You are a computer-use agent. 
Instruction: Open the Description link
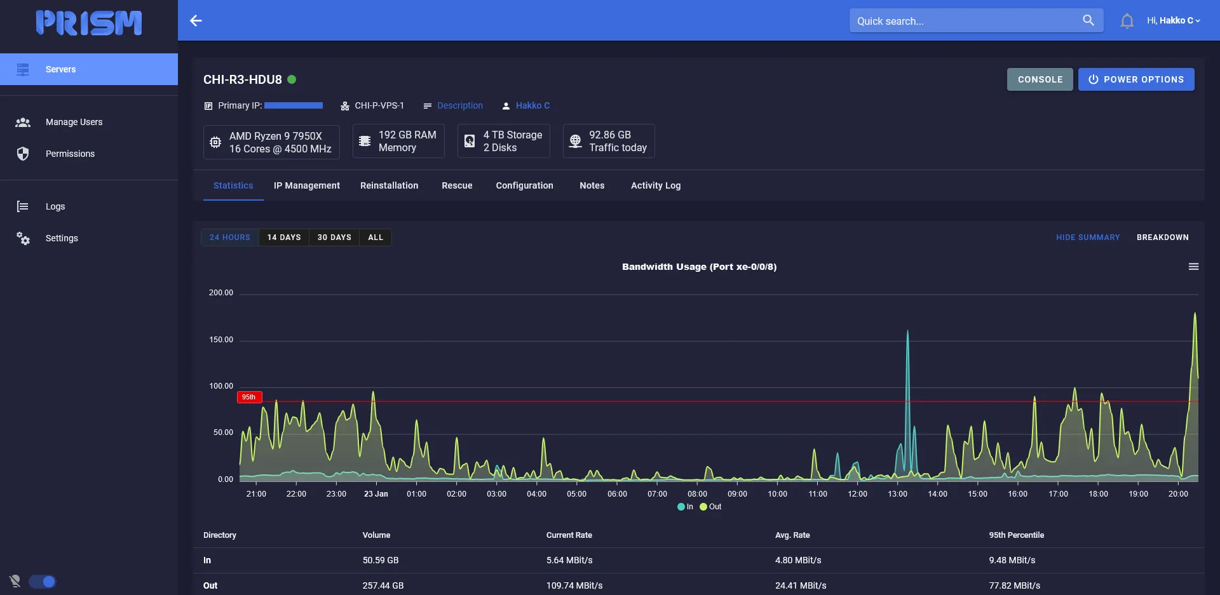point(459,105)
